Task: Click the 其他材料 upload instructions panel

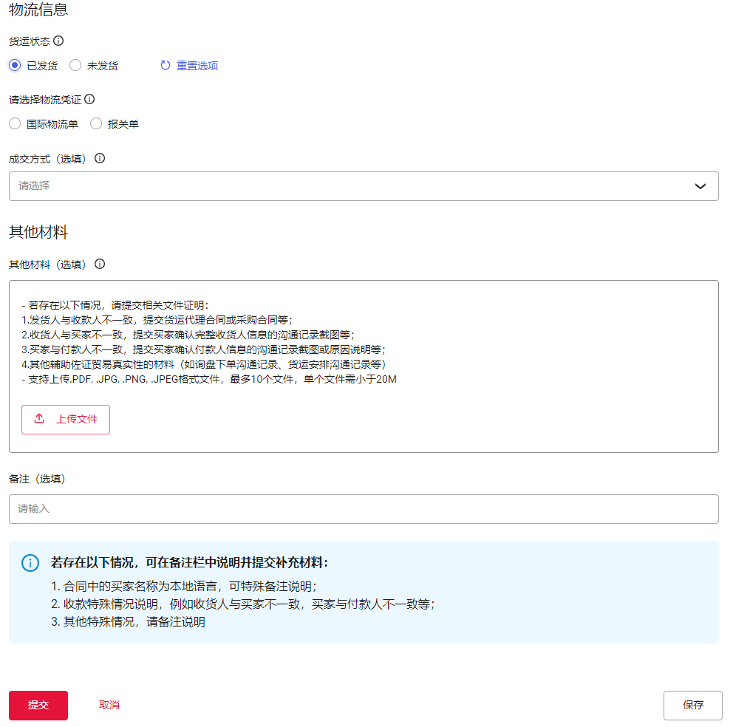Action: point(443,340)
